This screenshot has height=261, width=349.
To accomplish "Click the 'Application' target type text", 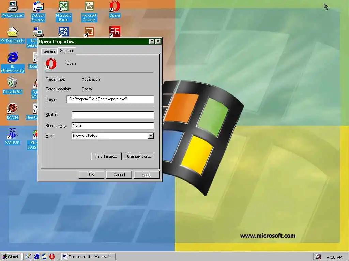I will pos(91,79).
